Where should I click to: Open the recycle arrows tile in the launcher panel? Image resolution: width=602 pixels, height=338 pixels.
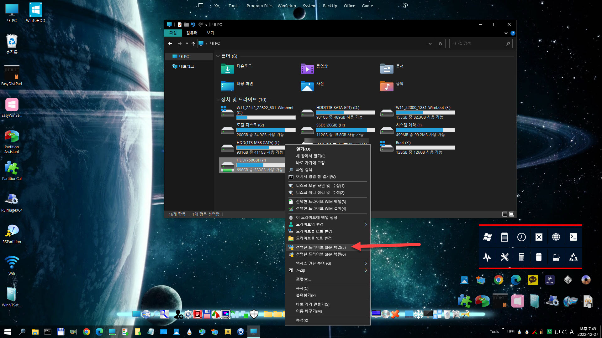click(x=573, y=257)
